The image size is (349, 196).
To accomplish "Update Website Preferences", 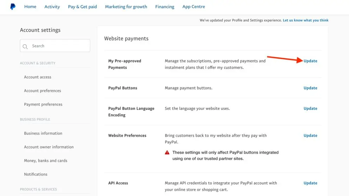I will [x=310, y=135].
